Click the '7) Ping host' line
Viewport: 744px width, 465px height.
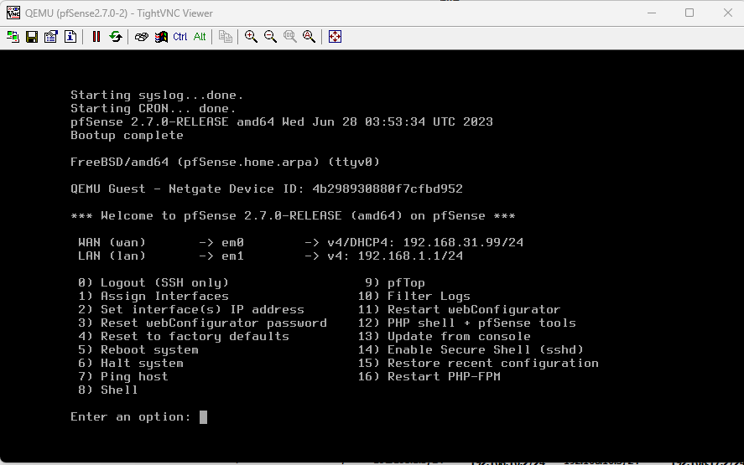click(x=123, y=376)
